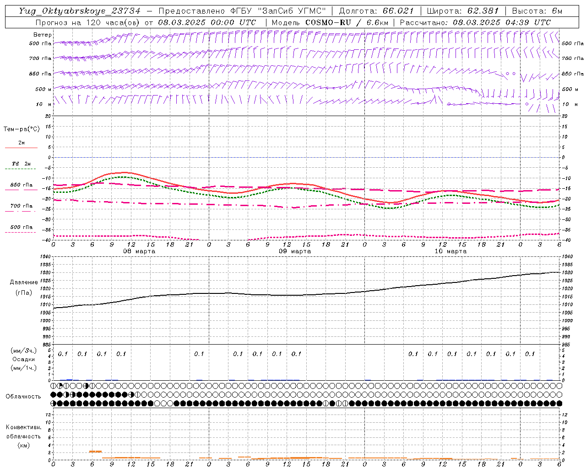Click the Конвективн. облачность label
Image resolution: width=586 pixels, height=468 pixels.
pos(23,432)
